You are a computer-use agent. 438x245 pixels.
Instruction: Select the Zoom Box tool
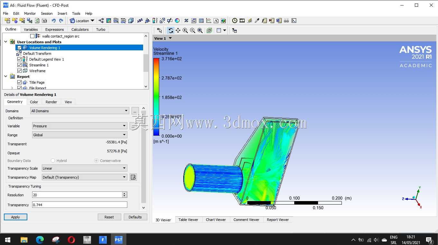[x=193, y=30]
